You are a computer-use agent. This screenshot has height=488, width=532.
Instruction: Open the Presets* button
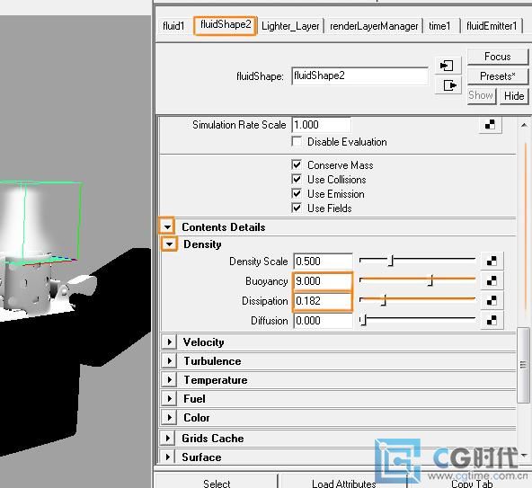[498, 76]
